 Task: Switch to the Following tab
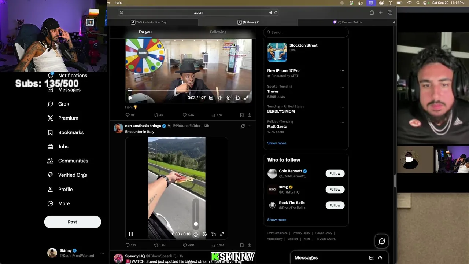click(218, 32)
